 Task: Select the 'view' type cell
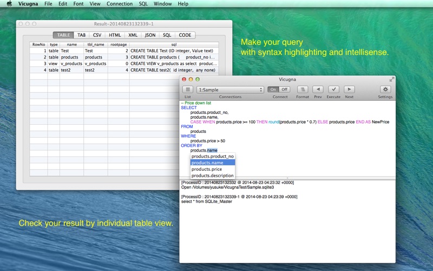(x=54, y=63)
